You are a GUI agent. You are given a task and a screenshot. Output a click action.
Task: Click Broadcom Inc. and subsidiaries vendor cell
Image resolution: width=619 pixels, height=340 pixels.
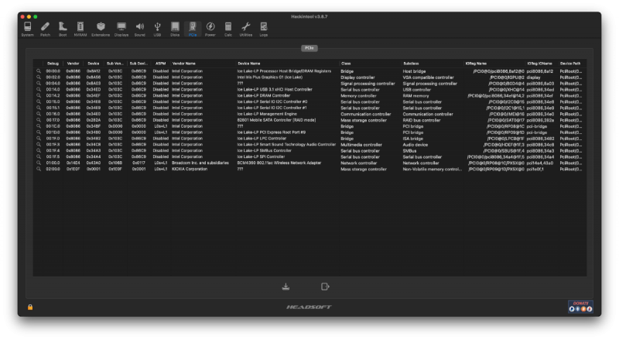pos(200,163)
